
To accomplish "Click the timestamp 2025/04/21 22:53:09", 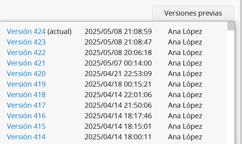I will tap(118, 73).
